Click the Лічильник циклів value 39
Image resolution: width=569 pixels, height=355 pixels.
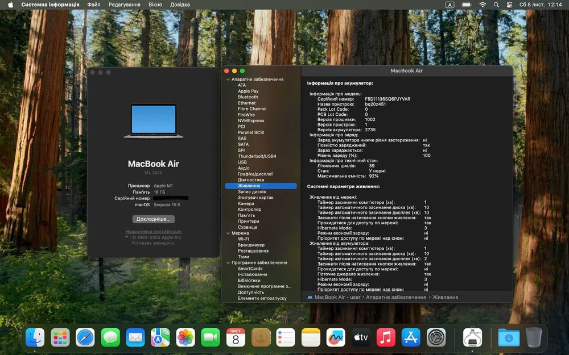click(x=372, y=166)
